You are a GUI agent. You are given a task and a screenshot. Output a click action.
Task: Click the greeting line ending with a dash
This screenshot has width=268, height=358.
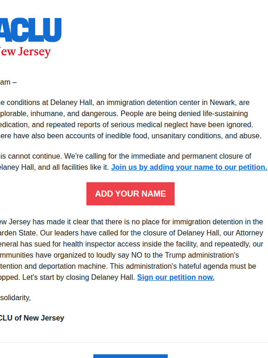point(8,82)
